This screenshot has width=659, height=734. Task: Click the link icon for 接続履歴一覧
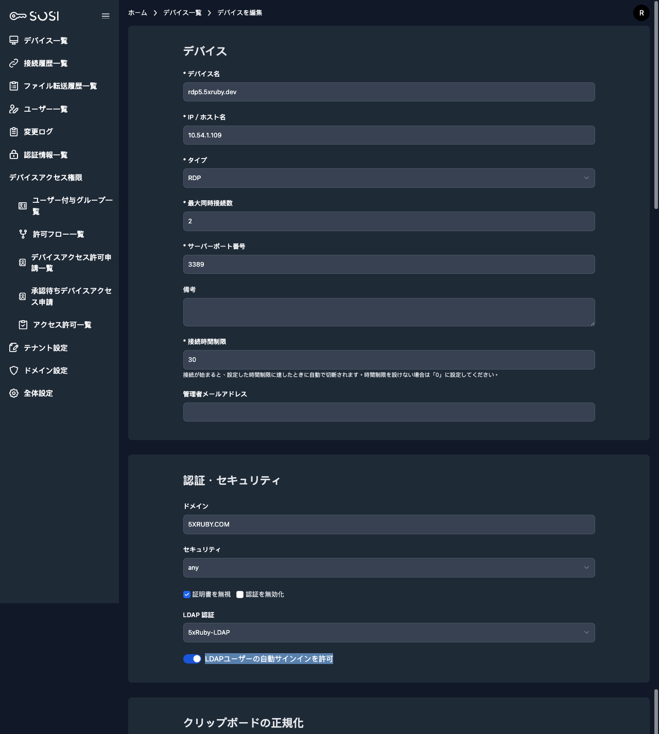(x=14, y=63)
